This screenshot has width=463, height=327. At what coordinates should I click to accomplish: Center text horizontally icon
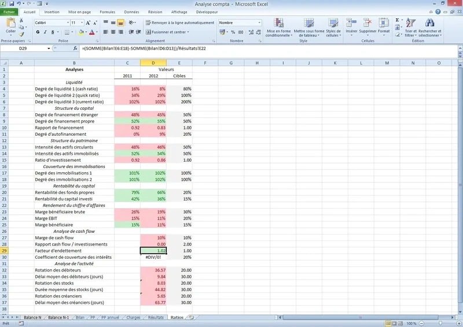[113, 32]
